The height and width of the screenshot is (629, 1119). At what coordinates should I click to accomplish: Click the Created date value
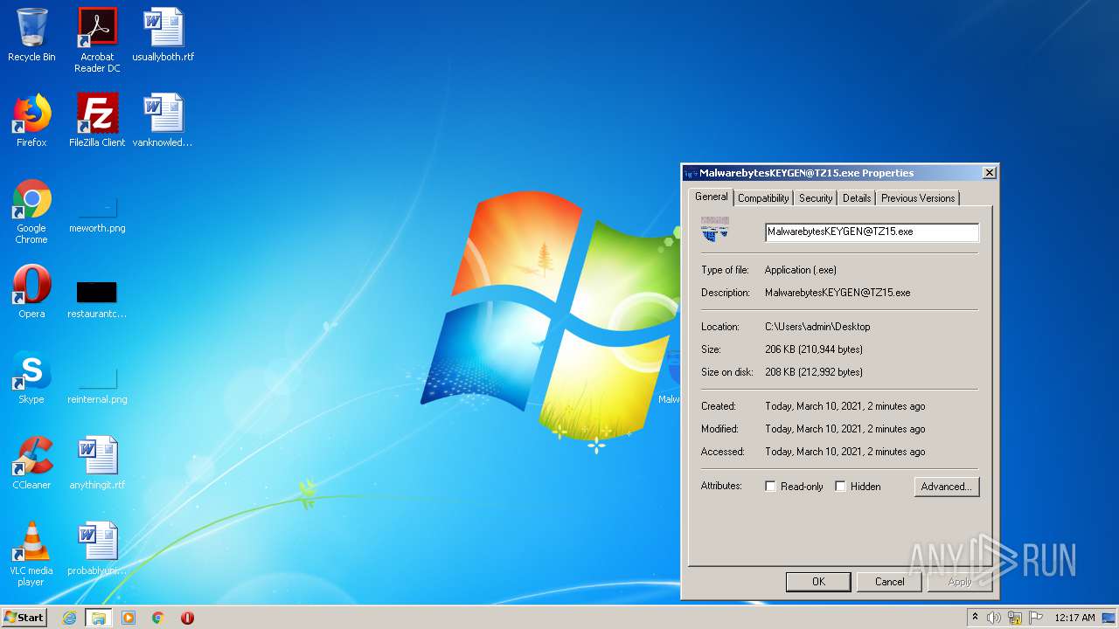844,406
